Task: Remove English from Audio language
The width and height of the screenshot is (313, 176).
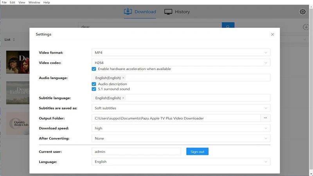Action: coord(123,78)
